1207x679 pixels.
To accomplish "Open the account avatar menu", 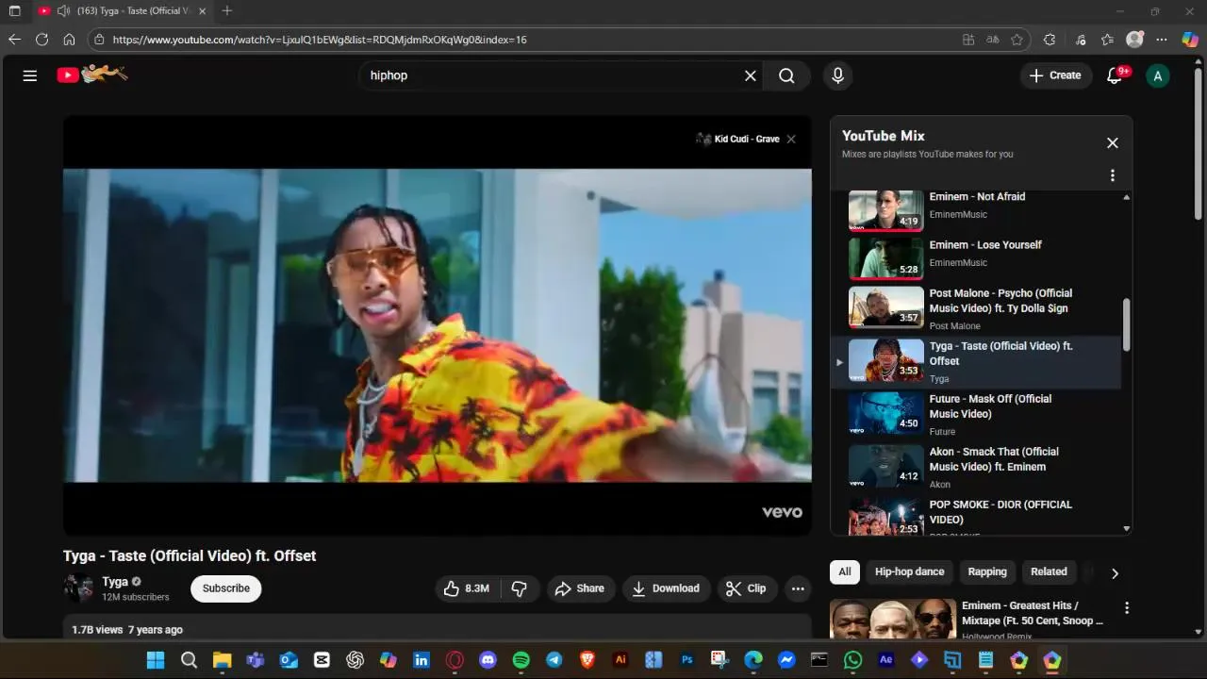I will 1157,75.
